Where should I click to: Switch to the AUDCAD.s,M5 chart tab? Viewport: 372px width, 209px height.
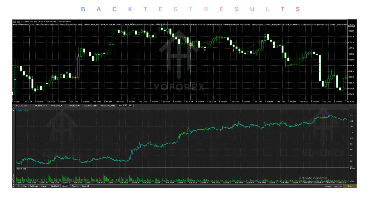click(x=21, y=106)
